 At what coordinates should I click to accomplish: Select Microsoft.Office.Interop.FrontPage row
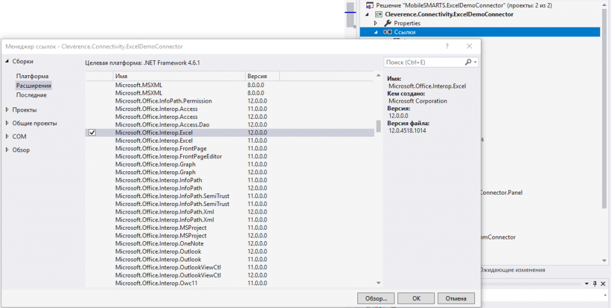(230, 149)
